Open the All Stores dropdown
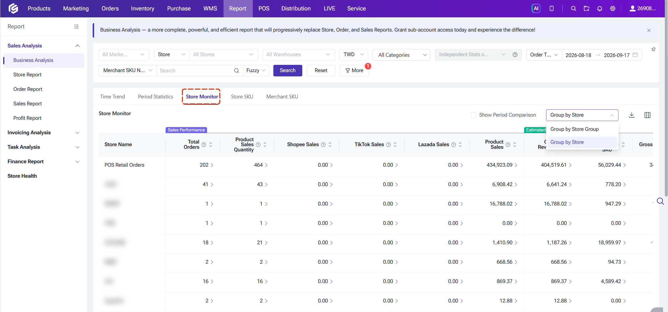 224,55
